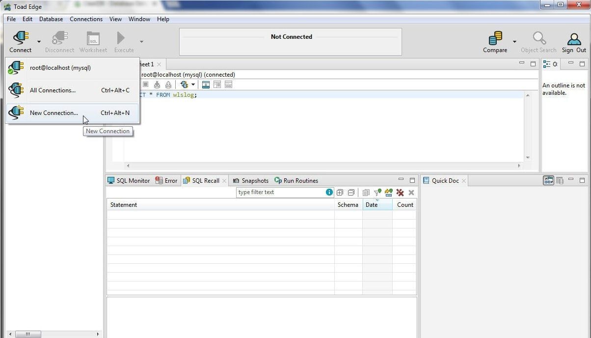The height and width of the screenshot is (338, 591).
Task: Switch to the Error tab
Action: tap(166, 181)
